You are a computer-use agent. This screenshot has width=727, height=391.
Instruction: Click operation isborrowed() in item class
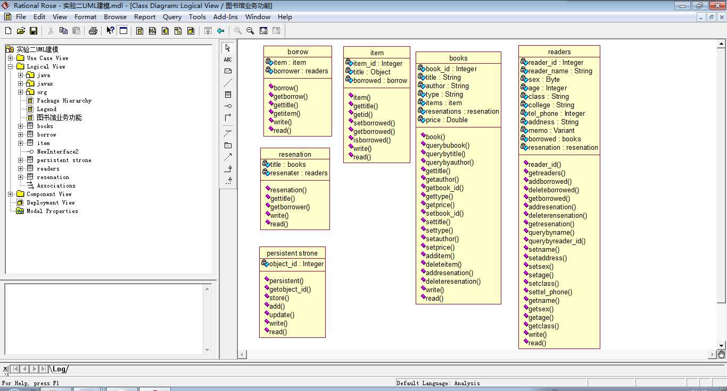pos(371,140)
